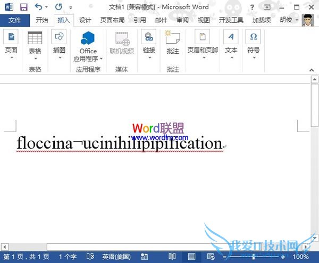Image resolution: width=319 pixels, height=263 pixels.
Task: Expand the Office 应用程序 dropdown arrow
Action: point(101,59)
